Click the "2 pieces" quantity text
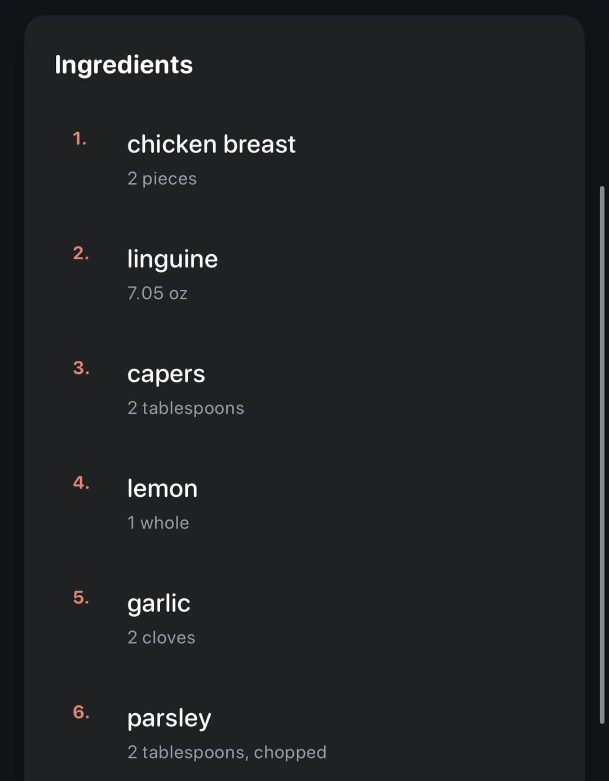 [x=162, y=178]
